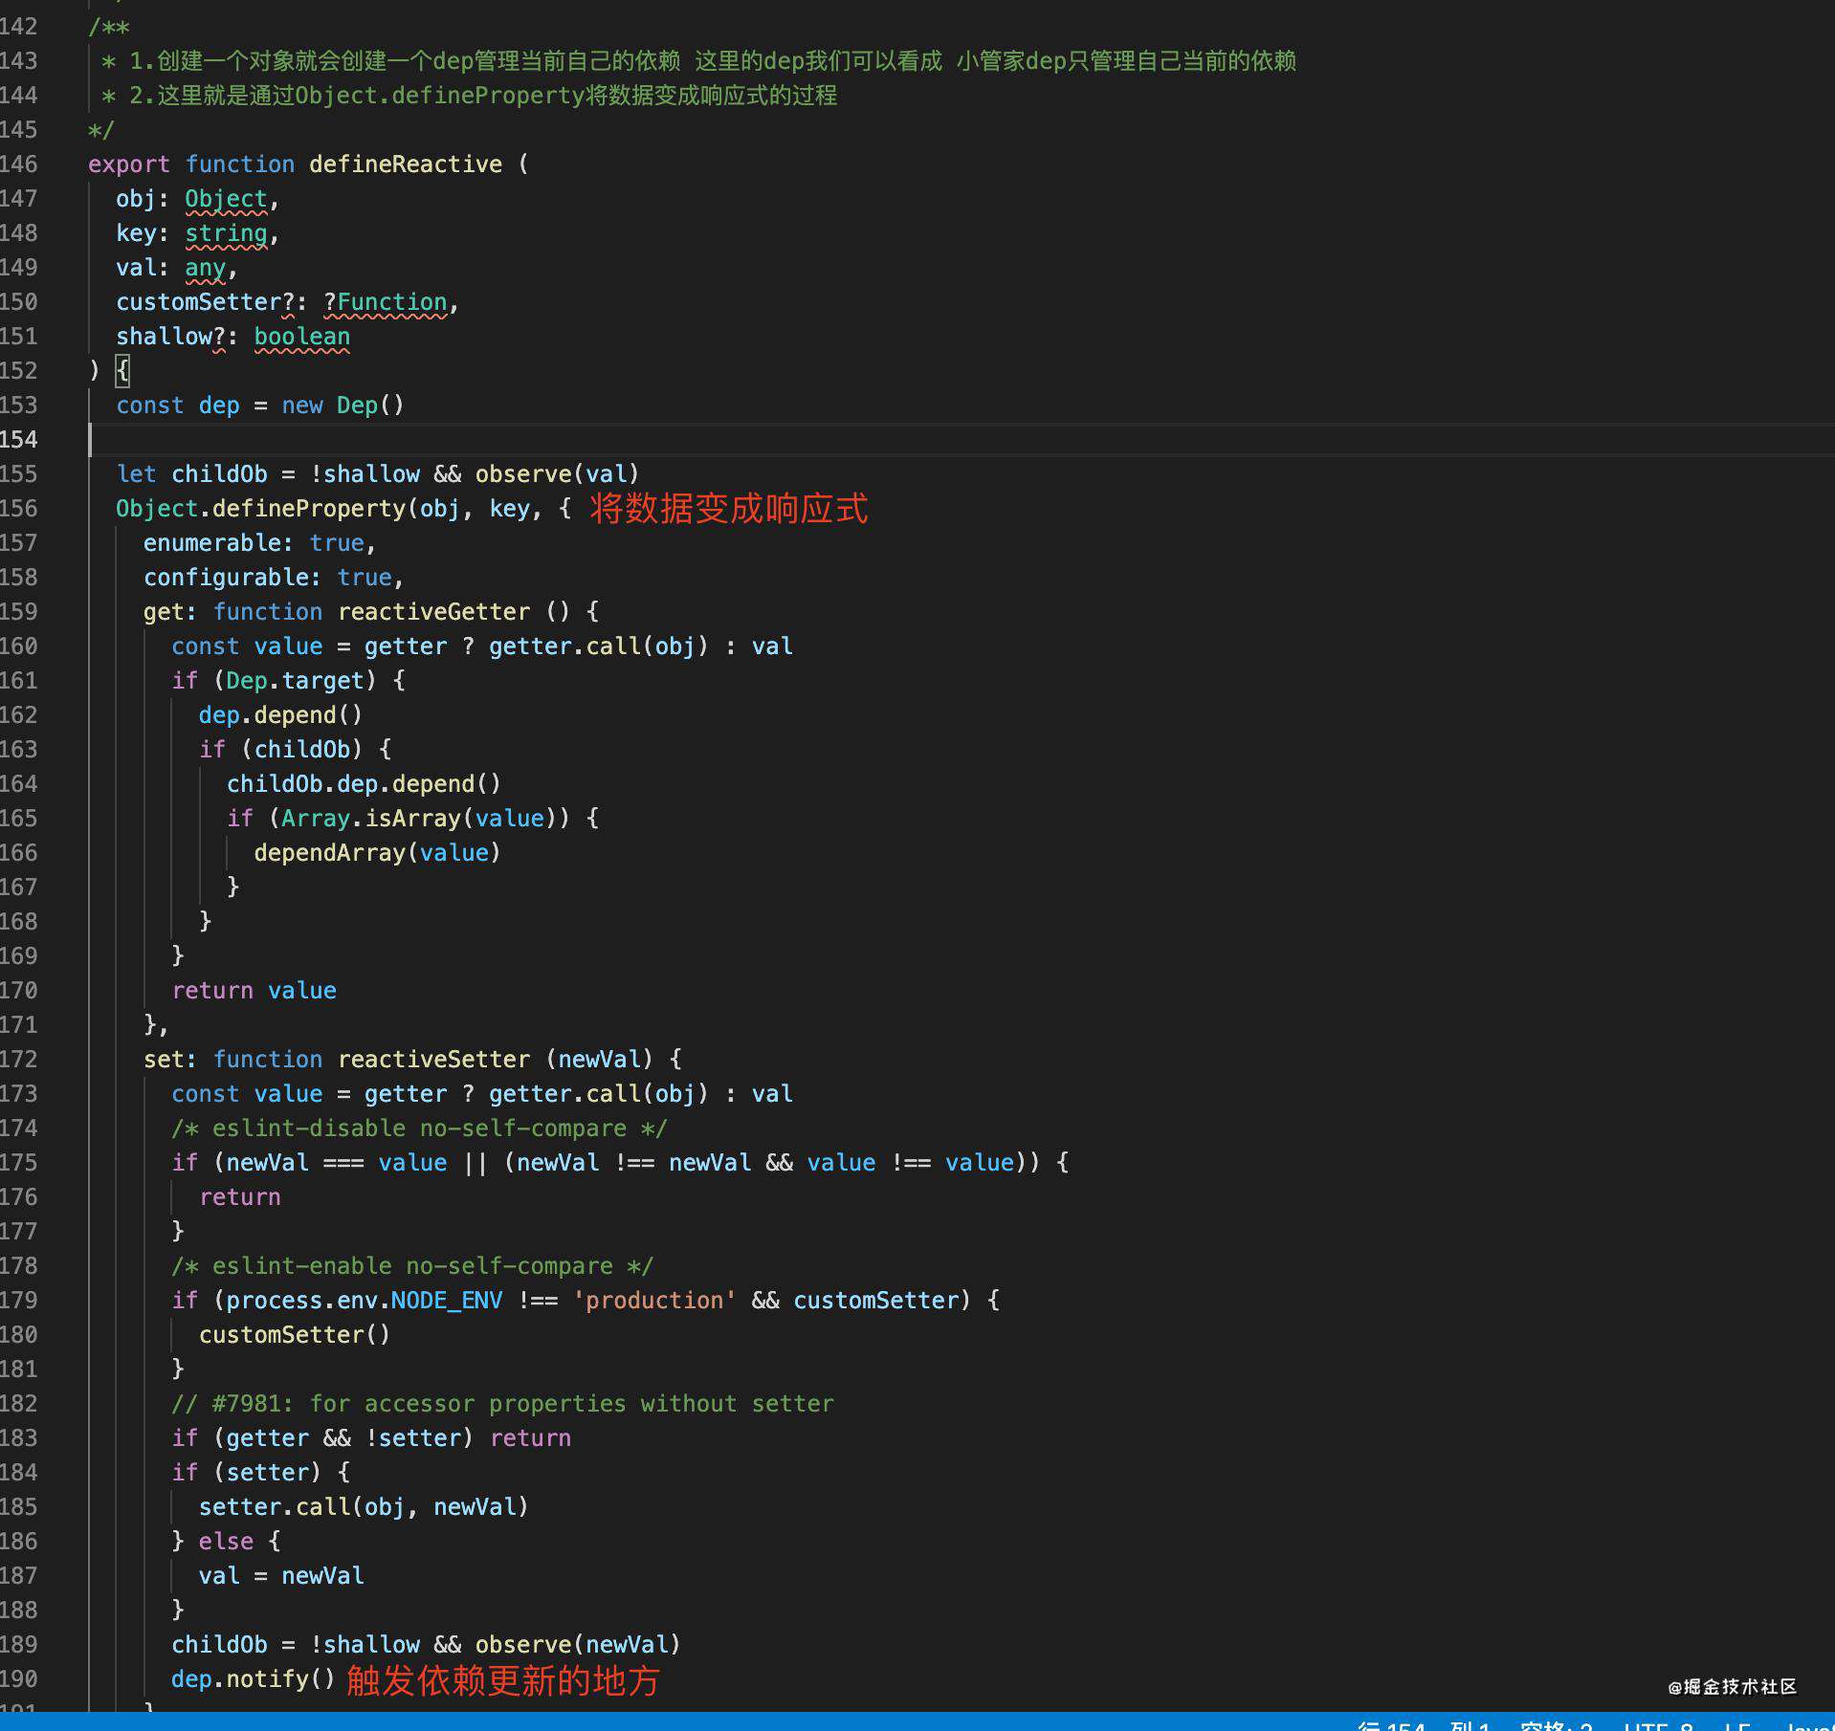Click the ?Function type annotation

point(386,302)
